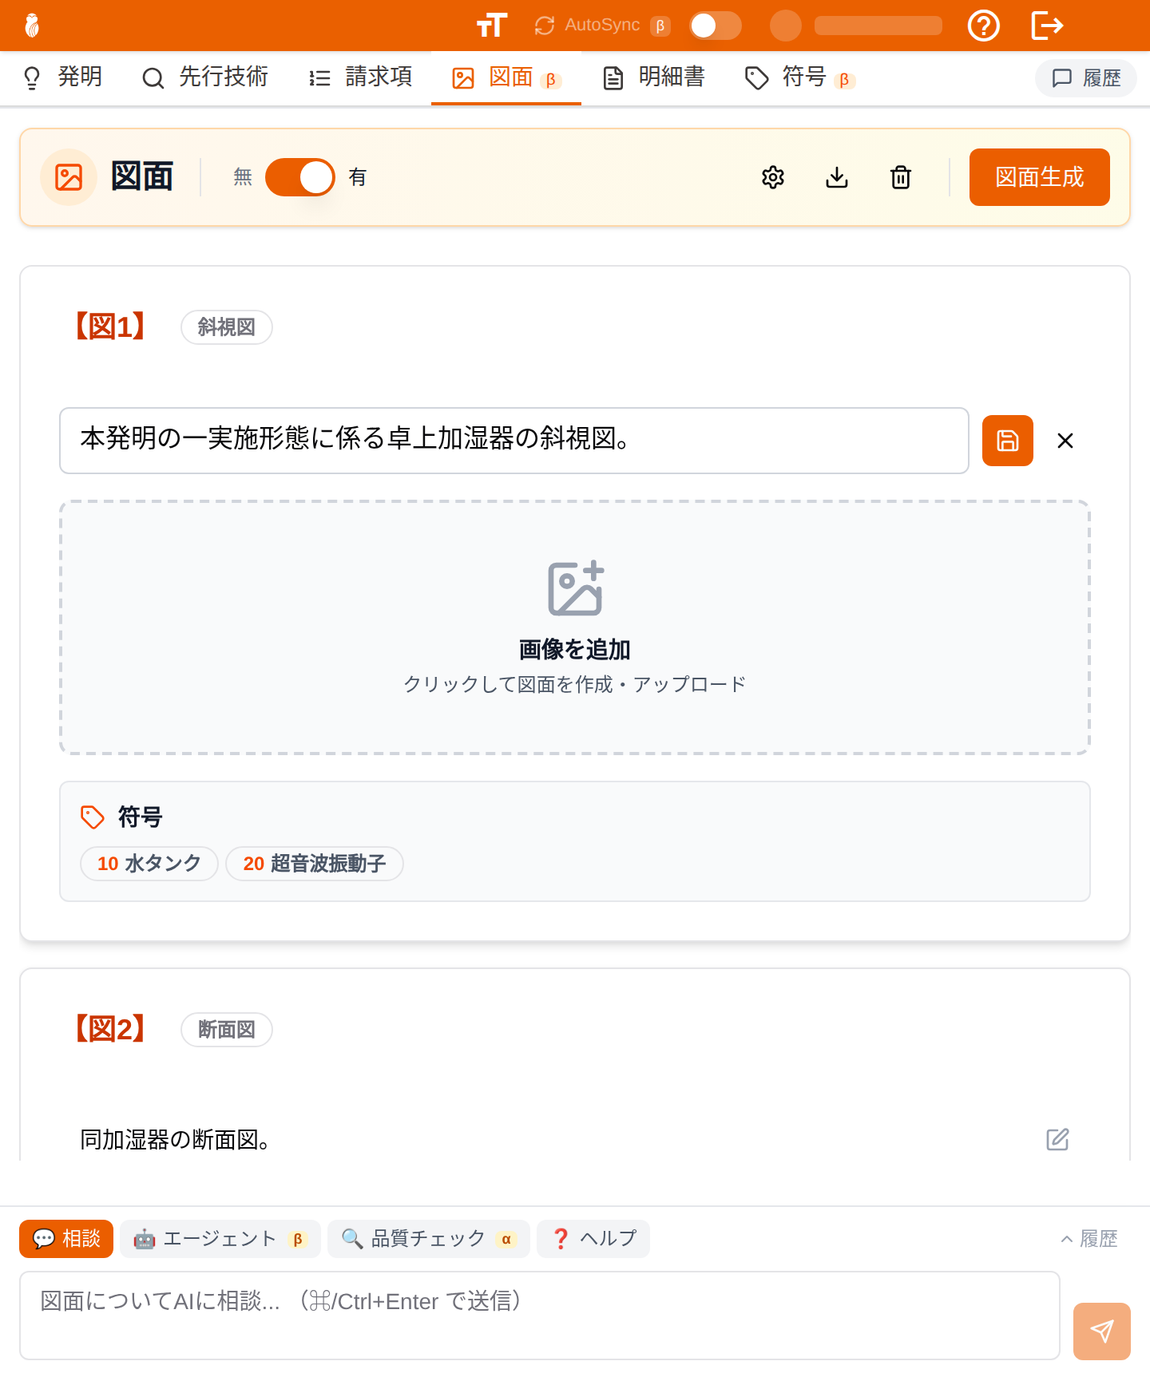The image size is (1150, 1373).
Task: Click the 図面生成 button
Action: (x=1039, y=177)
